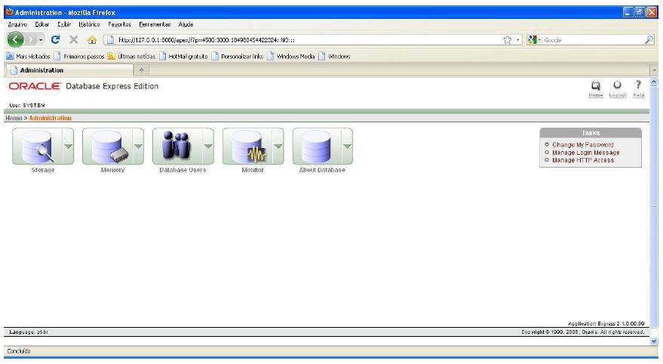This screenshot has height=364, width=663.
Task: Open the Ferramentas menu
Action: click(155, 25)
